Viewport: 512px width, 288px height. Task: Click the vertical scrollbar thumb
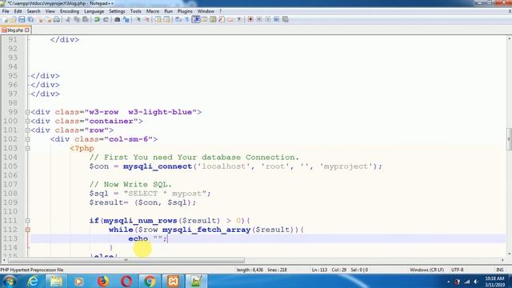point(509,140)
